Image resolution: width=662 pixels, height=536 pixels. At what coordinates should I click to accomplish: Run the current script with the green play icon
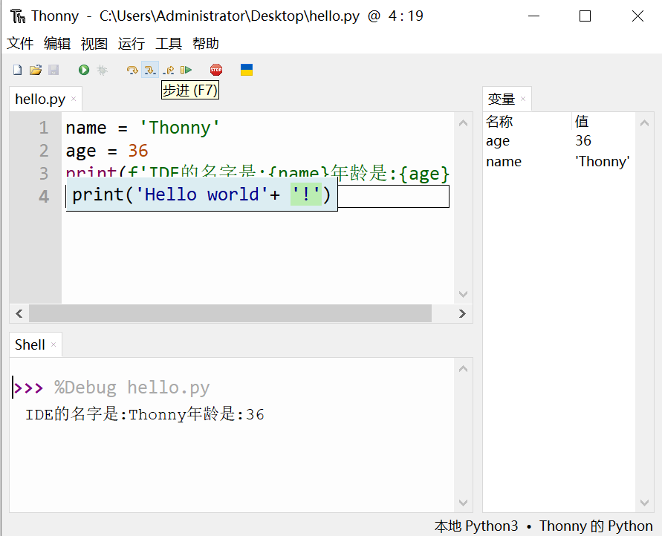(84, 70)
